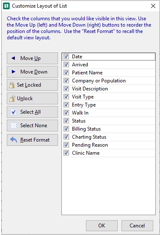Select the Visit Description list row
The image size is (160, 235).
pos(108,89)
